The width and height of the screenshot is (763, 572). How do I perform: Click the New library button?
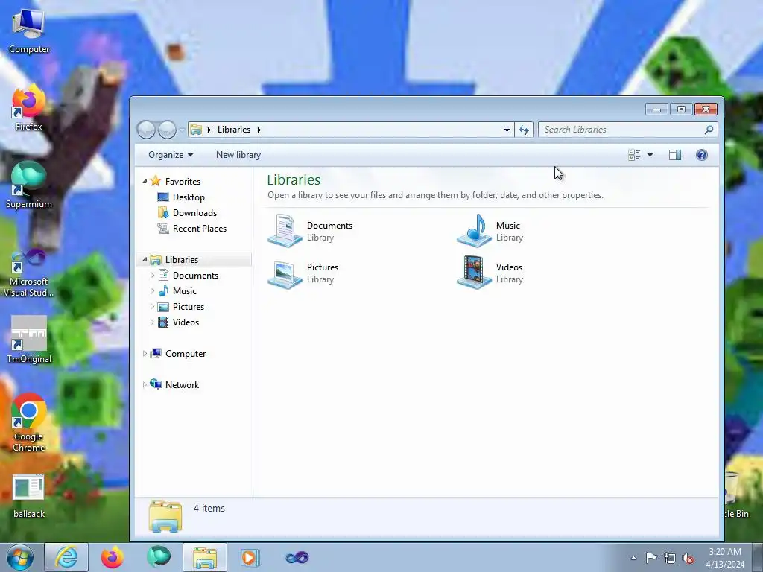(238, 155)
